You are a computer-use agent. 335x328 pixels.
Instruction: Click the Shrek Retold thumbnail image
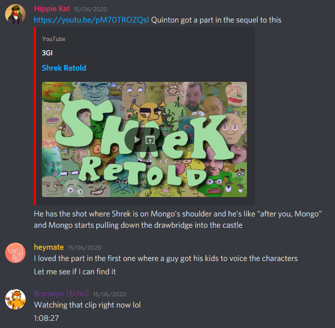pos(144,139)
